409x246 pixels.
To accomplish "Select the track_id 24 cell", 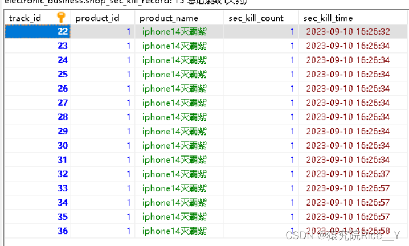I will (38, 60).
